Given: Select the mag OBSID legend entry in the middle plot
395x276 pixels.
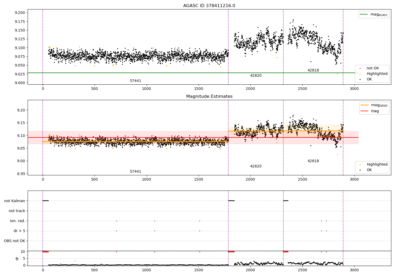Looking at the screenshot, I should 374,105.
